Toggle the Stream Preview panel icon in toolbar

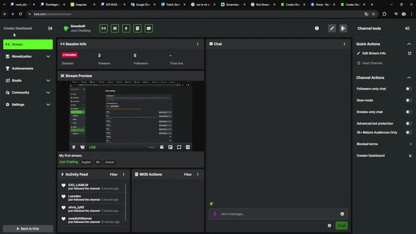(115, 28)
